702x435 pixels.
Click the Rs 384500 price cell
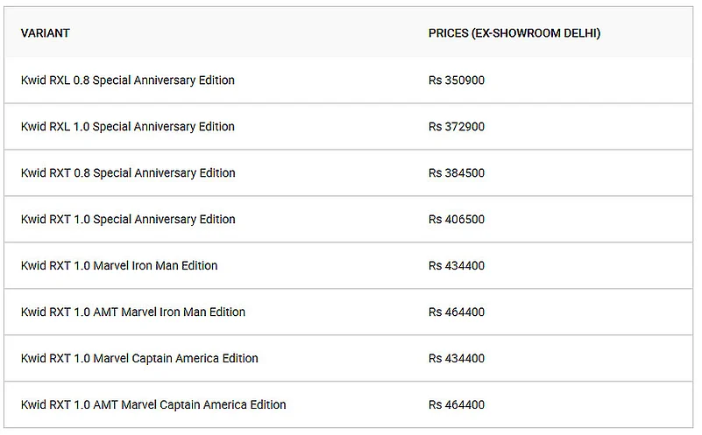457,173
